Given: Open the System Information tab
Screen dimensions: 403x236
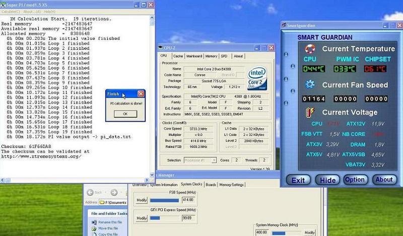Looking at the screenshot, I should click(x=164, y=185).
